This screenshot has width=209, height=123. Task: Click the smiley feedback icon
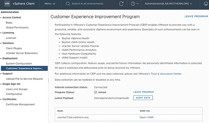click(206, 3)
